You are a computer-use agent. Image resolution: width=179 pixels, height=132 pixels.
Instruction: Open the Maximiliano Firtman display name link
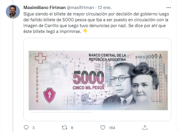coord(44,8)
